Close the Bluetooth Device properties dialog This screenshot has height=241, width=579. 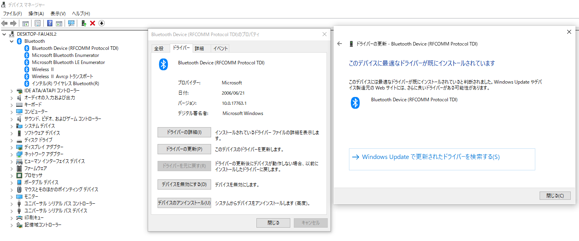(325, 34)
